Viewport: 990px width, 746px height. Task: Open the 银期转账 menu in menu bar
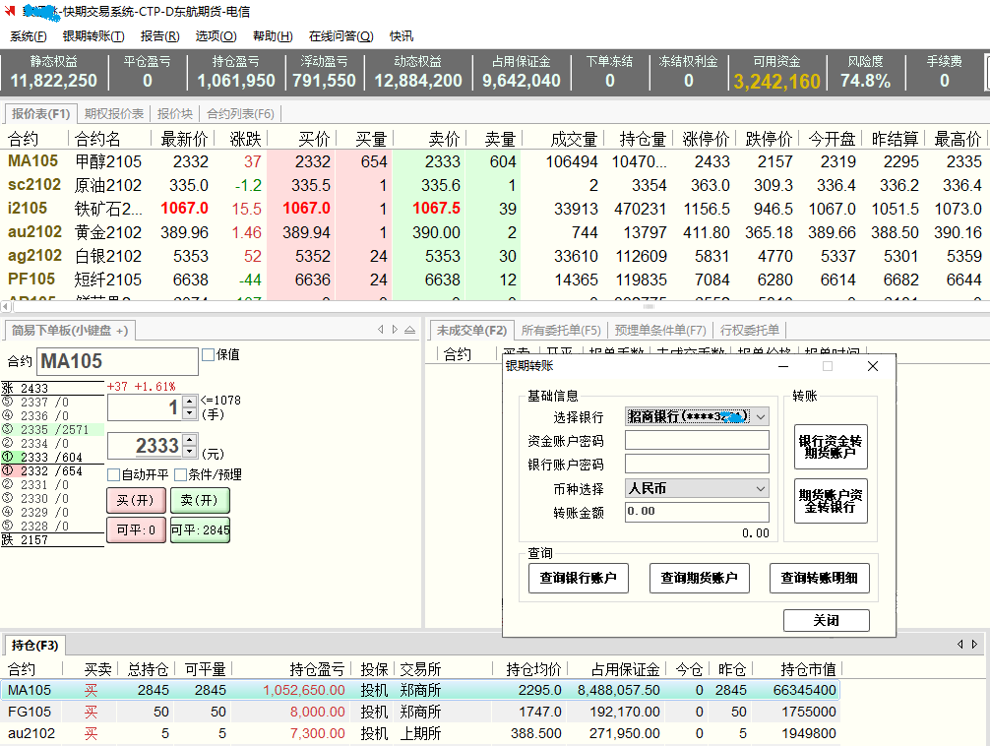click(x=93, y=36)
